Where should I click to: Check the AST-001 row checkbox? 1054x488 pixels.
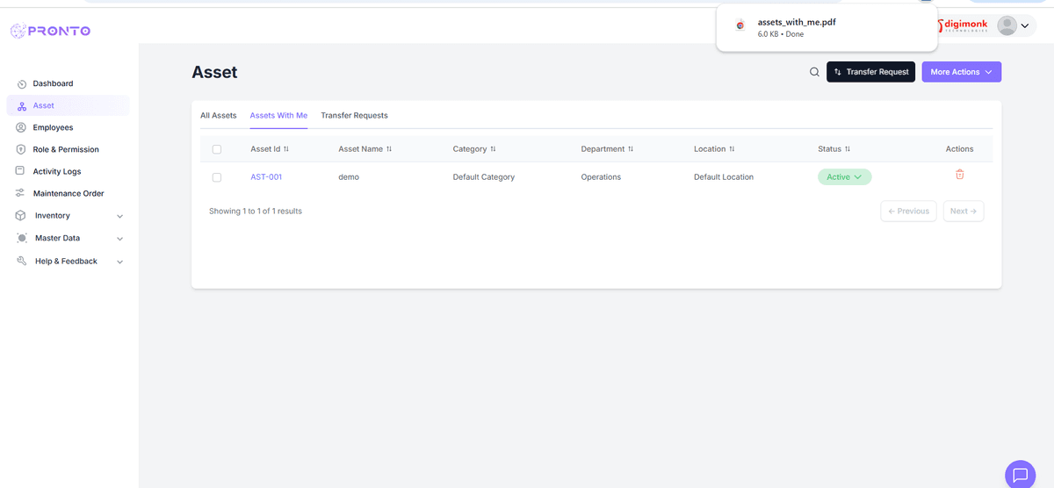tap(217, 177)
